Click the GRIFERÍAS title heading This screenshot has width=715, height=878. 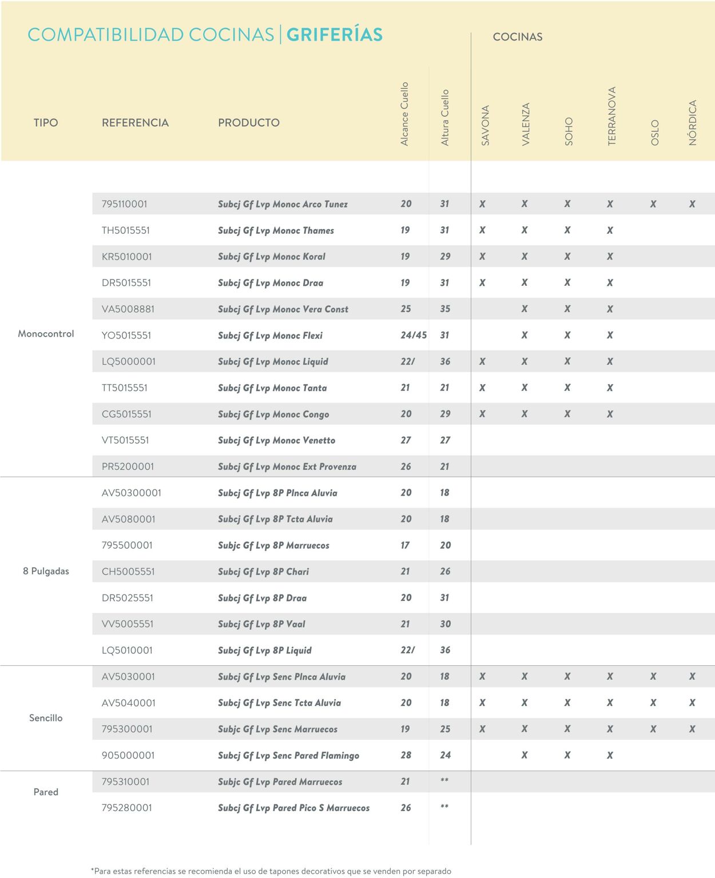tap(334, 35)
